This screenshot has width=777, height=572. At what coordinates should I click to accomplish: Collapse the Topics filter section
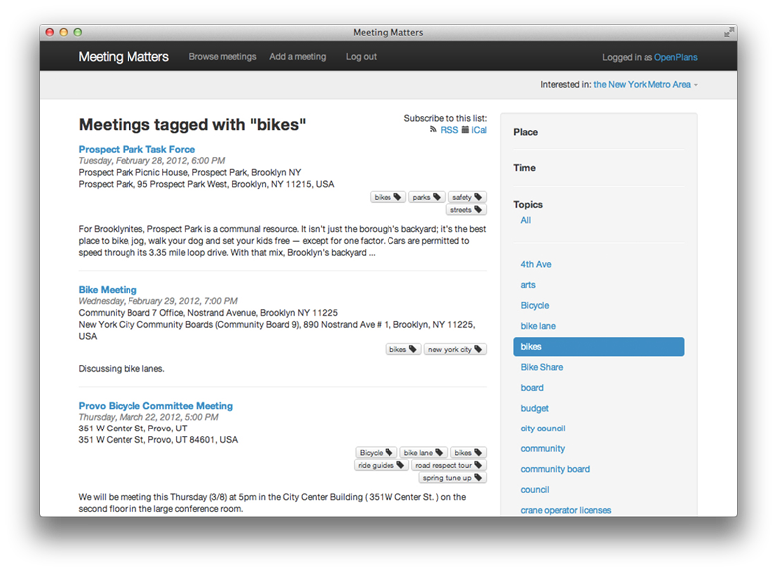pyautogui.click(x=528, y=204)
